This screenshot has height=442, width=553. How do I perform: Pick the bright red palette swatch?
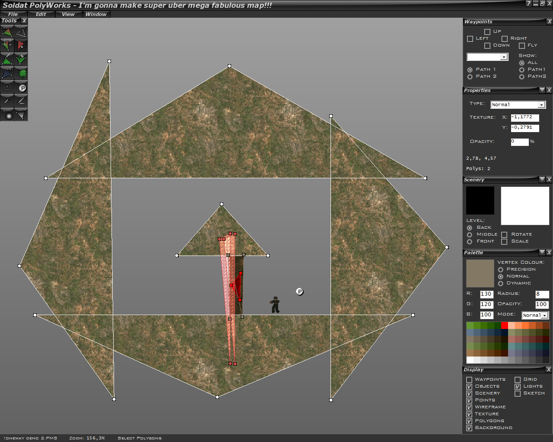coord(504,325)
